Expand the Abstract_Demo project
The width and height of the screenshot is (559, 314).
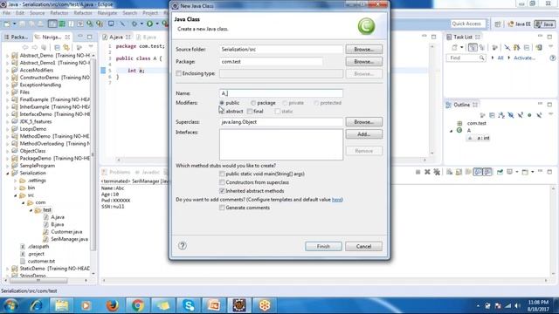coord(8,56)
